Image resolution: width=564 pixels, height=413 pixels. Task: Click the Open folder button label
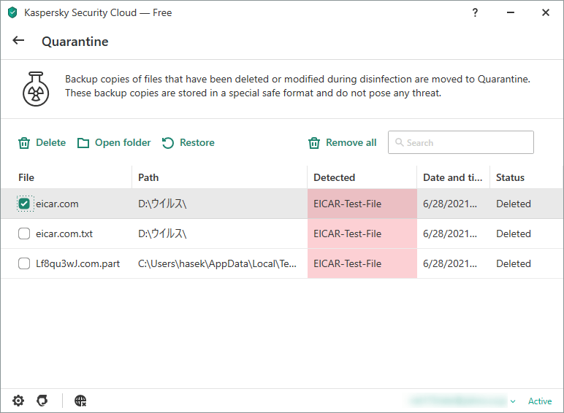123,142
